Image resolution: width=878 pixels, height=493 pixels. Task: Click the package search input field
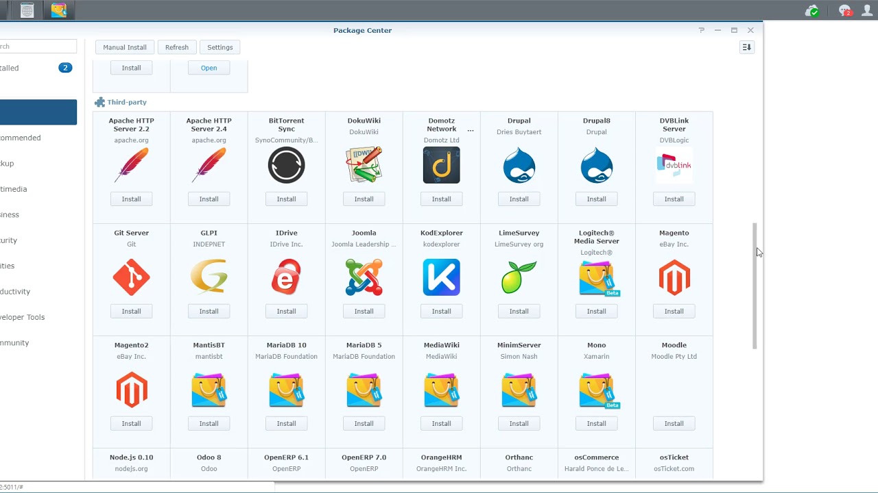[x=38, y=47]
